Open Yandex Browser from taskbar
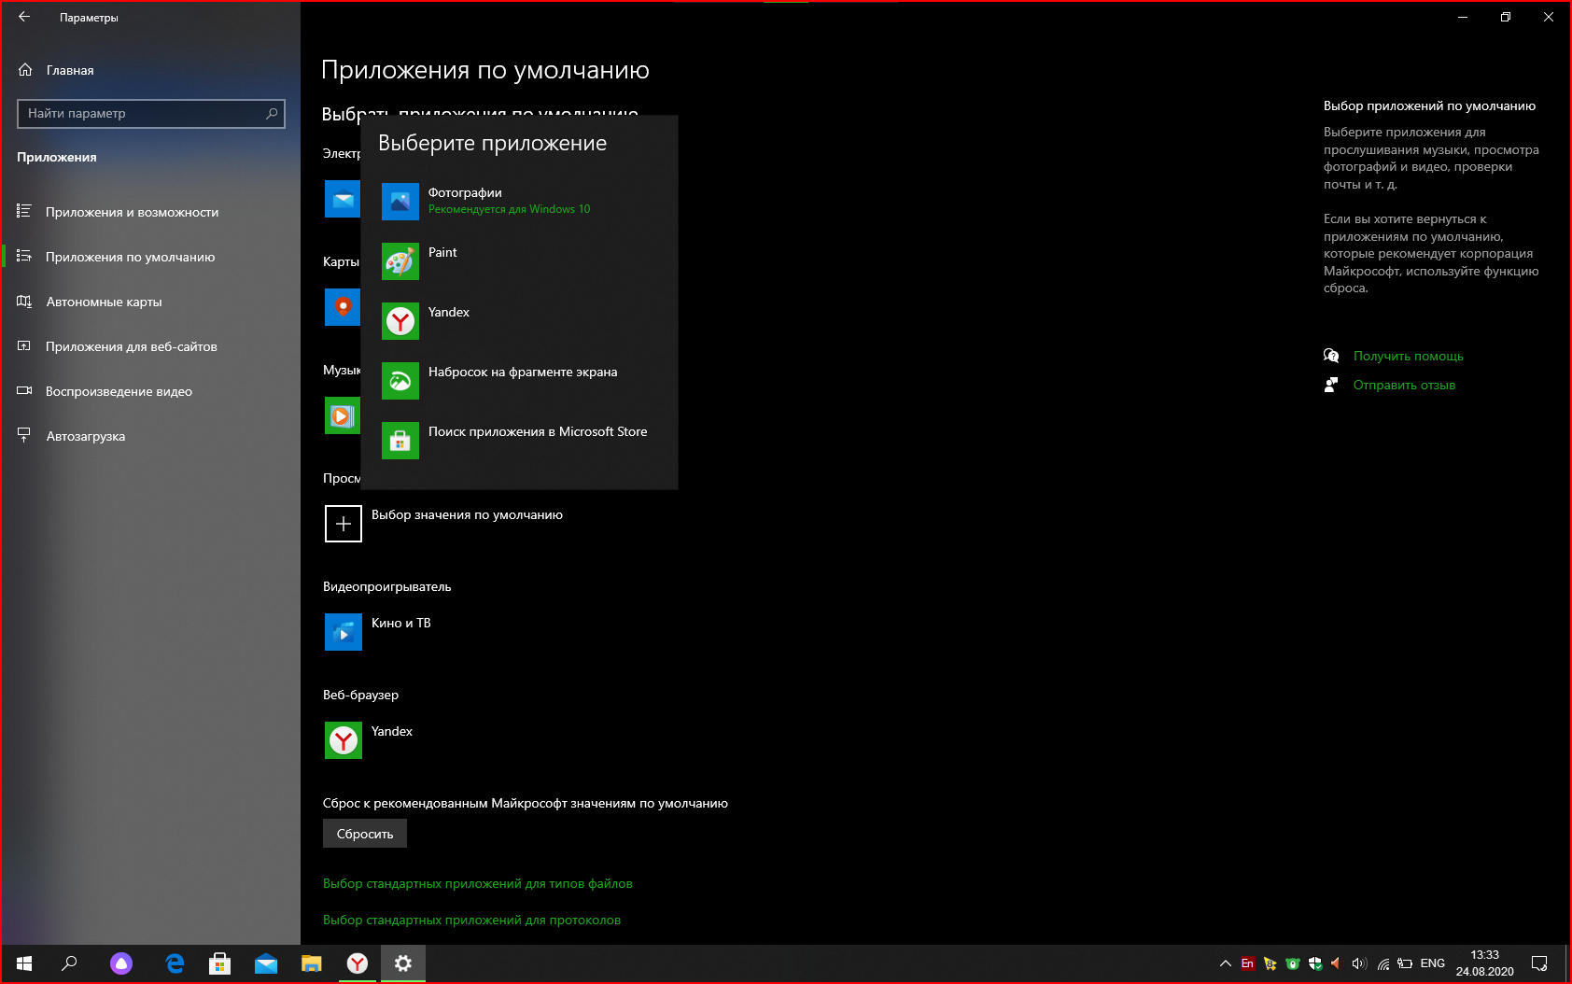This screenshot has height=984, width=1572. point(358,963)
